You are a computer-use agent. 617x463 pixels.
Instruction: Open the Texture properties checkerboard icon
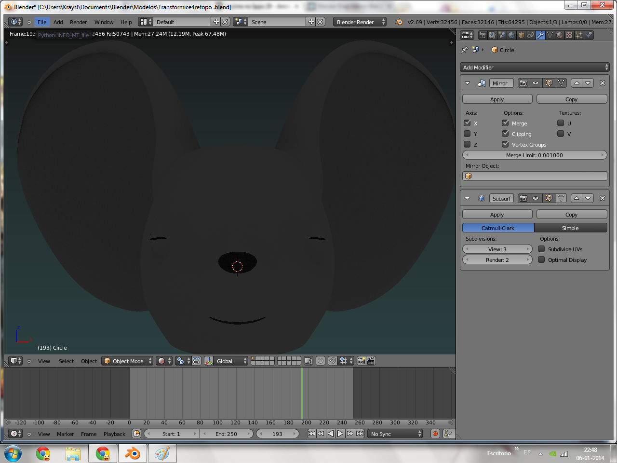pos(569,35)
